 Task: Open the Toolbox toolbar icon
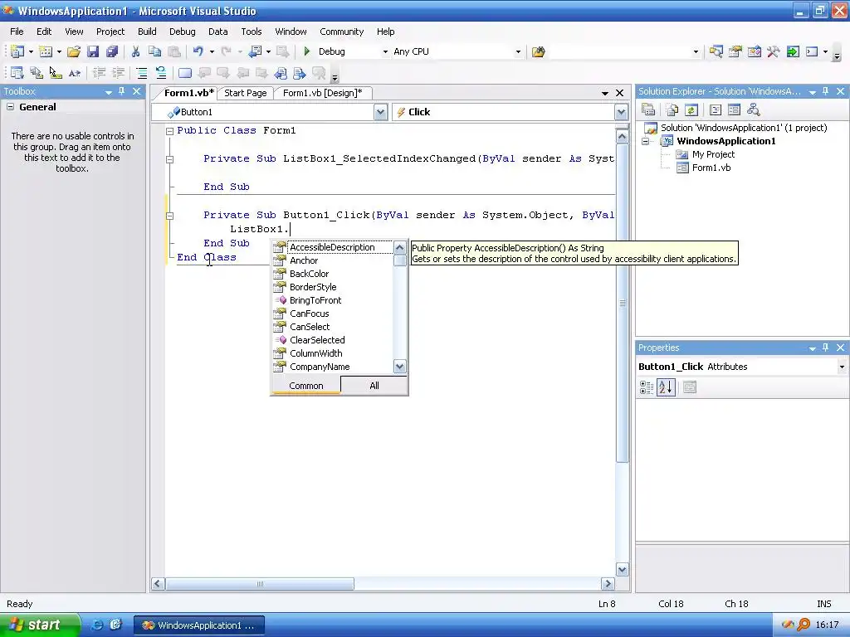pyautogui.click(x=773, y=51)
